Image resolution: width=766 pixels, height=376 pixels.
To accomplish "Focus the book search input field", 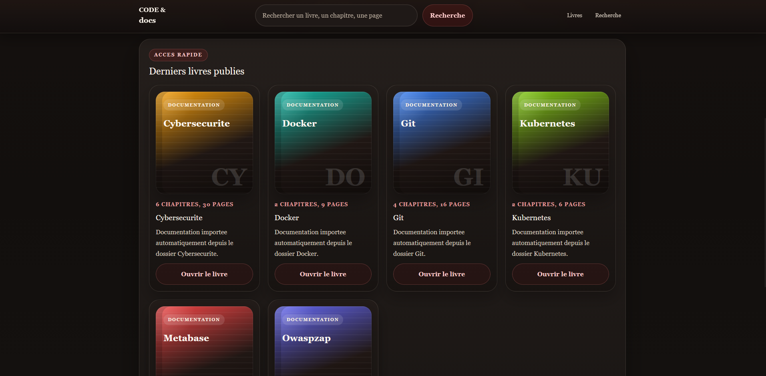I will [336, 16].
